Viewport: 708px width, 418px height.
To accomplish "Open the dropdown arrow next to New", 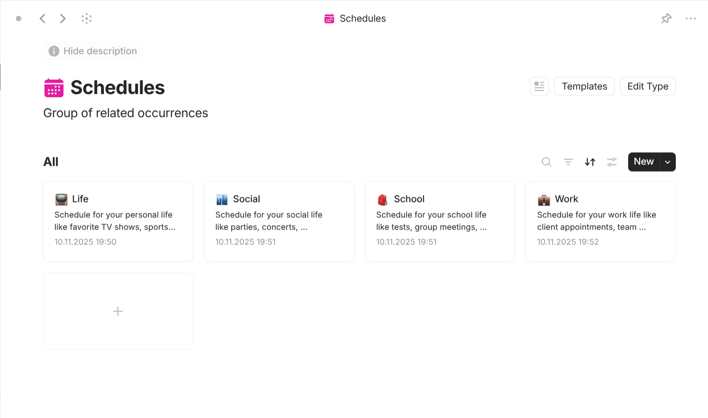I will (x=667, y=162).
